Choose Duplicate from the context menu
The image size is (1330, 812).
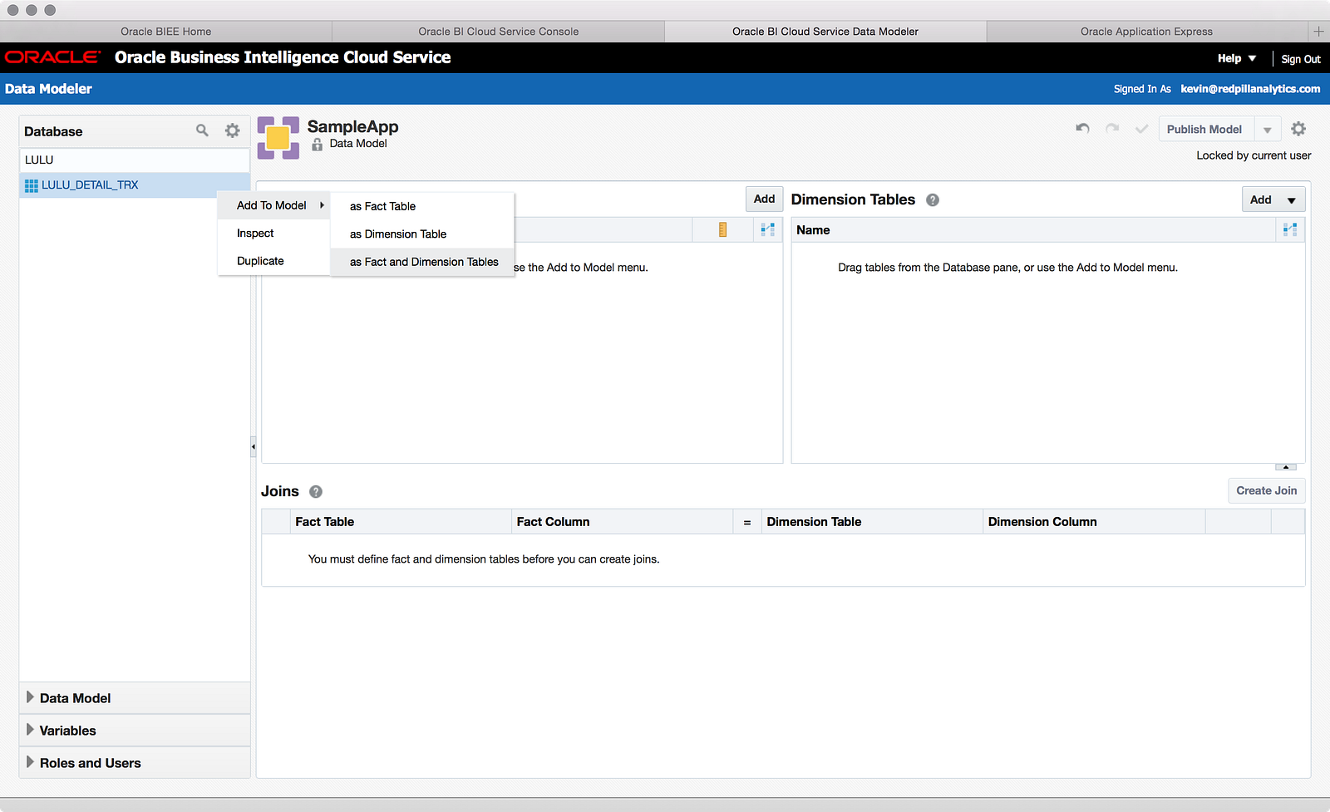[274, 261]
